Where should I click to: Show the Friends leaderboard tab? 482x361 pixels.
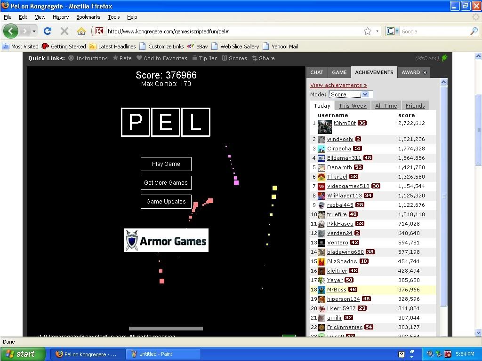[x=415, y=106]
